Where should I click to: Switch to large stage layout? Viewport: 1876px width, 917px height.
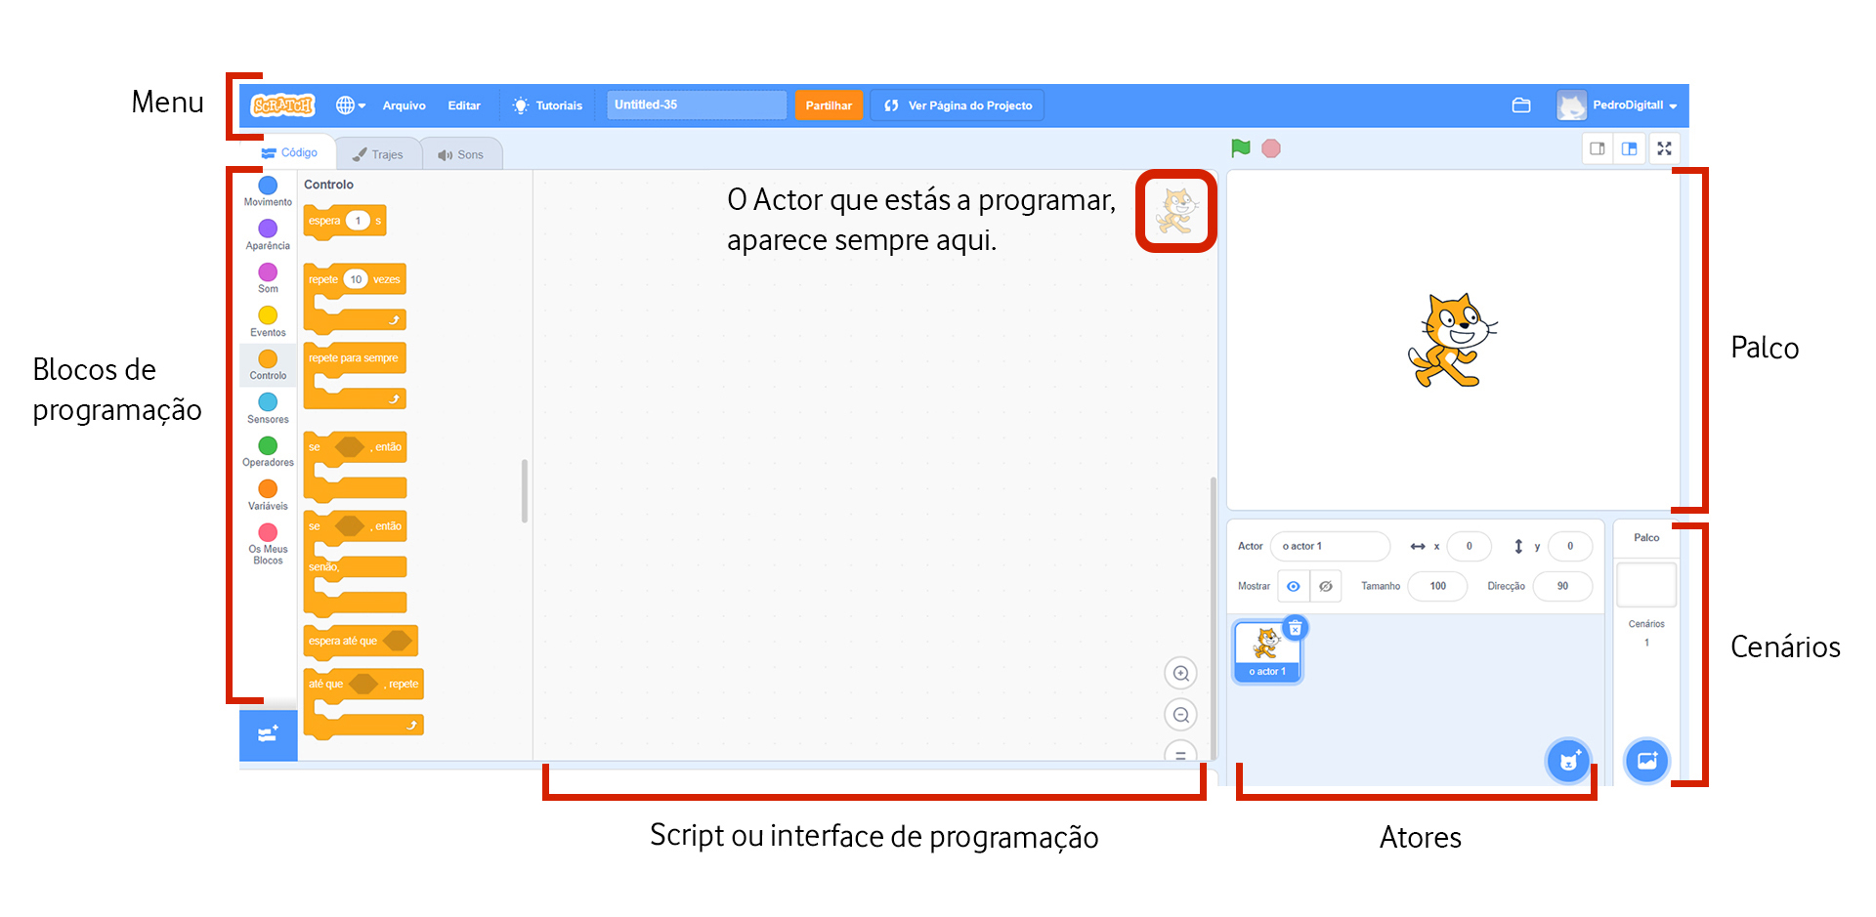[x=1630, y=148]
